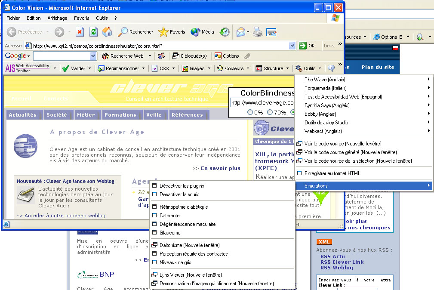Screen dimensions: 434x290
Task: Go to the home page via house icon
Action: pyautogui.click(x=107, y=32)
